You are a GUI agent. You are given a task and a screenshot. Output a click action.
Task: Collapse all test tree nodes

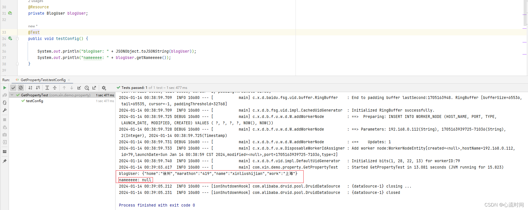[55, 88]
